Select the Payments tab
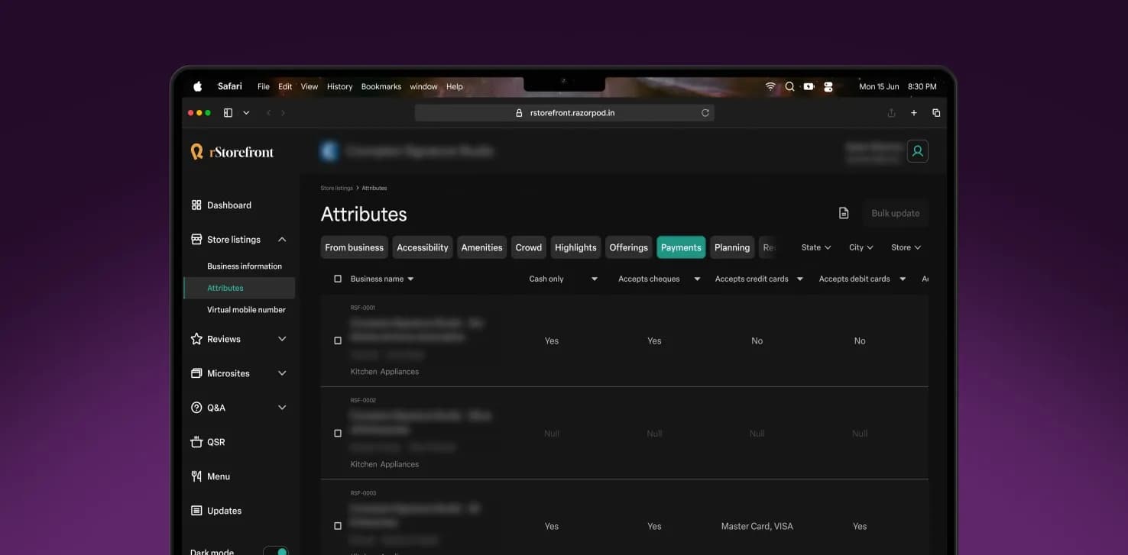This screenshot has width=1128, height=555. [681, 247]
